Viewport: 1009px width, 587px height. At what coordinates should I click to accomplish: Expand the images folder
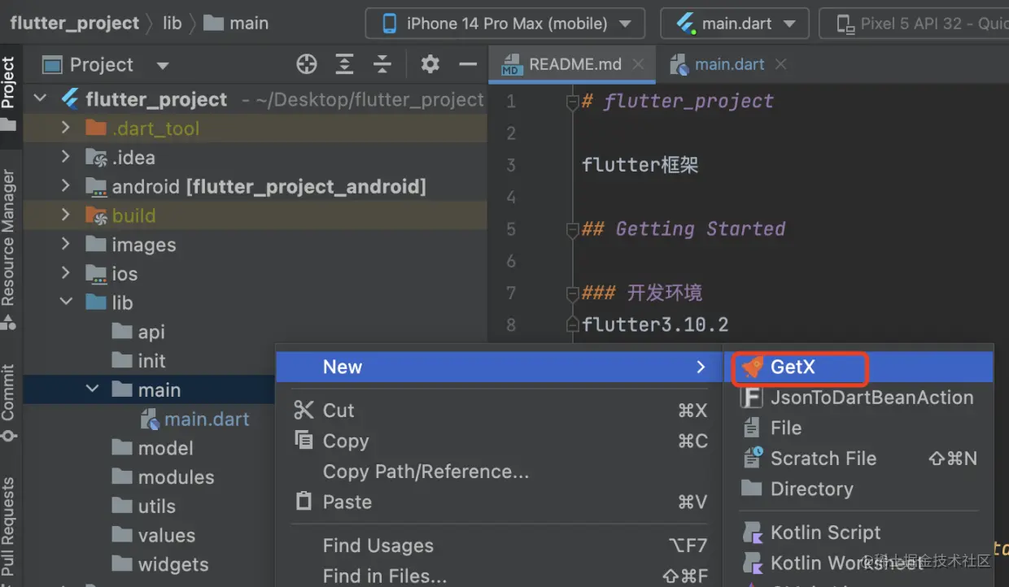pos(66,245)
